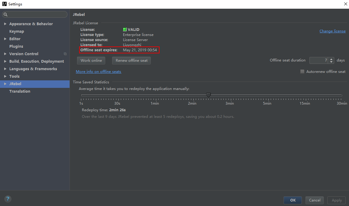The height and width of the screenshot is (206, 349).
Task: Expand the Version Control node arrow
Action: [x=5, y=54]
